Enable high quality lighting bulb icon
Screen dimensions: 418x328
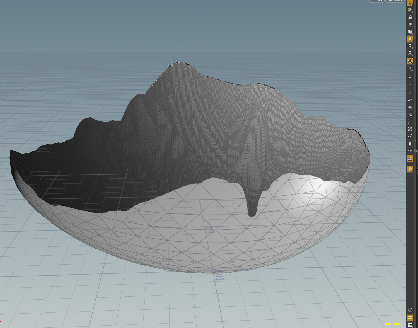[410, 46]
